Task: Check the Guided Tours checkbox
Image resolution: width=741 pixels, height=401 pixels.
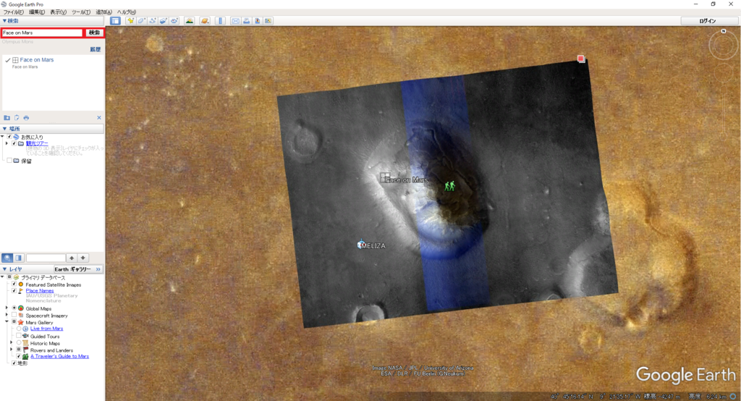Action: point(19,336)
